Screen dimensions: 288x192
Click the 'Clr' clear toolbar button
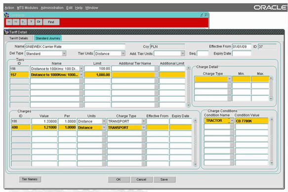coord(39,22)
